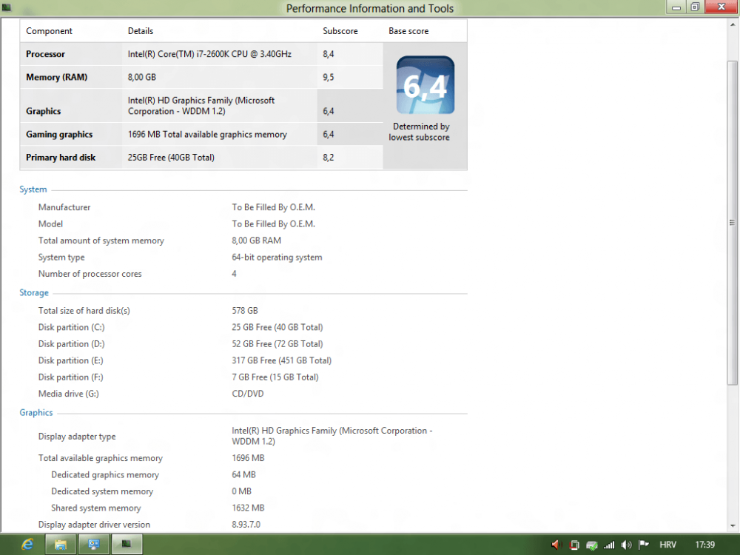Image resolution: width=740 pixels, height=555 pixels.
Task: Click the red speaker icon in the tray
Action: click(557, 545)
